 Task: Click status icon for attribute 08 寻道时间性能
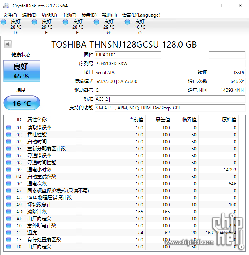coord(8,163)
